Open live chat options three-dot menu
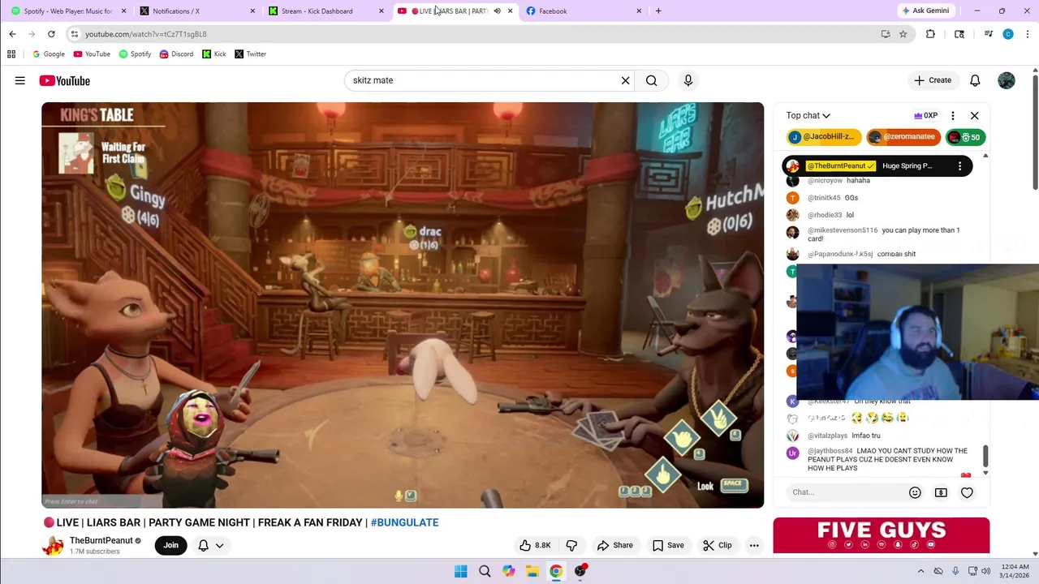This screenshot has height=584, width=1039. [953, 115]
